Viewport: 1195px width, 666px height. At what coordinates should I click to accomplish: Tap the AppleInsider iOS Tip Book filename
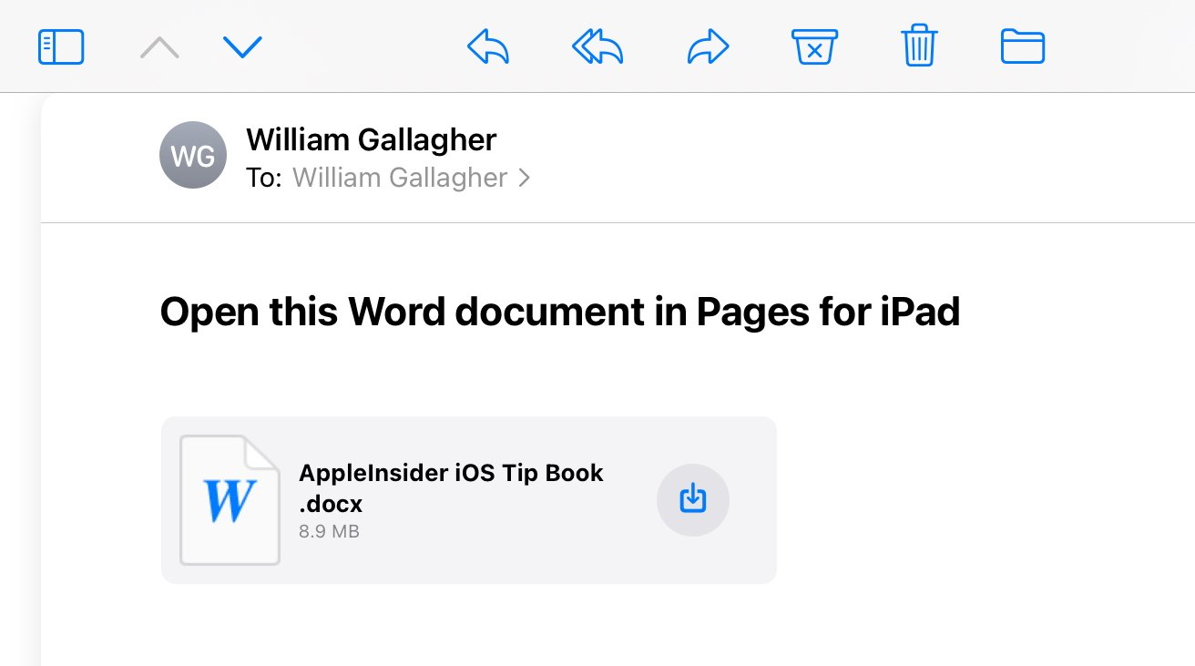(451, 487)
